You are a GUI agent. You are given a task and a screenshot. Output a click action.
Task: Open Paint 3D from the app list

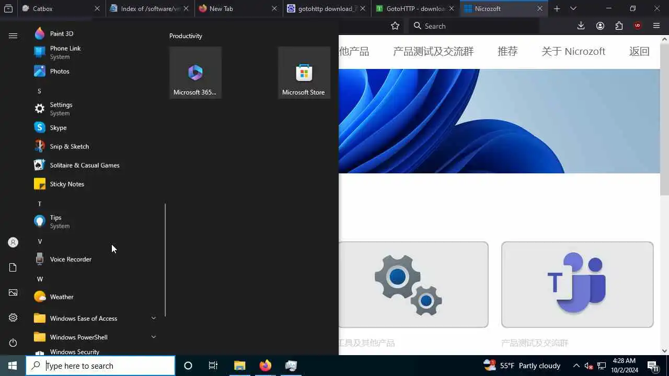pyautogui.click(x=94, y=33)
